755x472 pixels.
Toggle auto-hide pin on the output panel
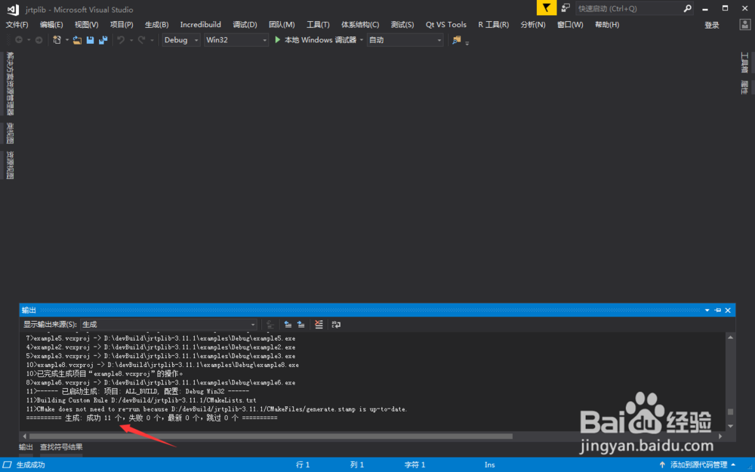click(718, 310)
